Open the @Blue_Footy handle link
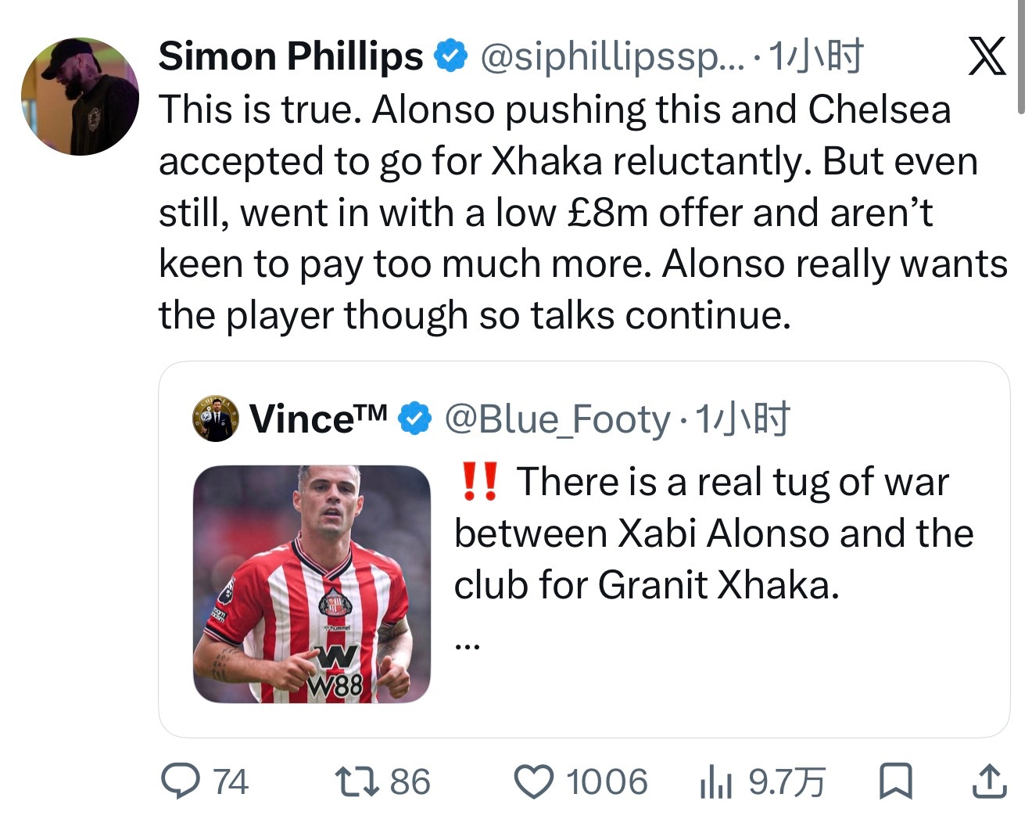This screenshot has width=1032, height=819. tap(557, 419)
